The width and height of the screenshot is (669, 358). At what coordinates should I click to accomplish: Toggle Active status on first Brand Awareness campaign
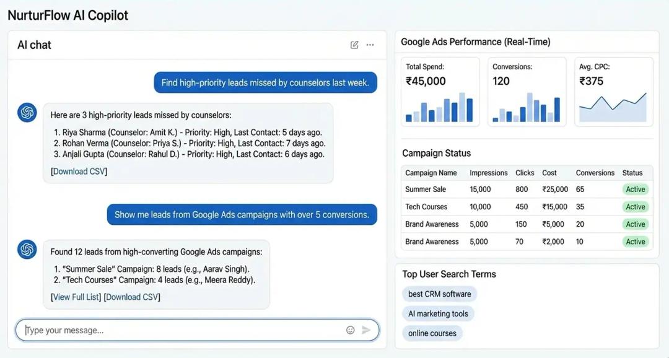[x=636, y=224]
